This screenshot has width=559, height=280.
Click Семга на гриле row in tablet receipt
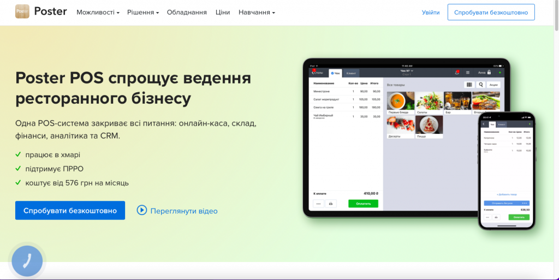(x=346, y=107)
